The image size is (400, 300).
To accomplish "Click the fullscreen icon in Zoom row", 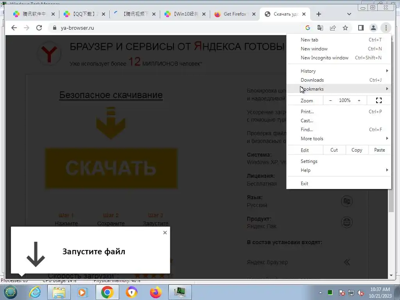I will 379,100.
